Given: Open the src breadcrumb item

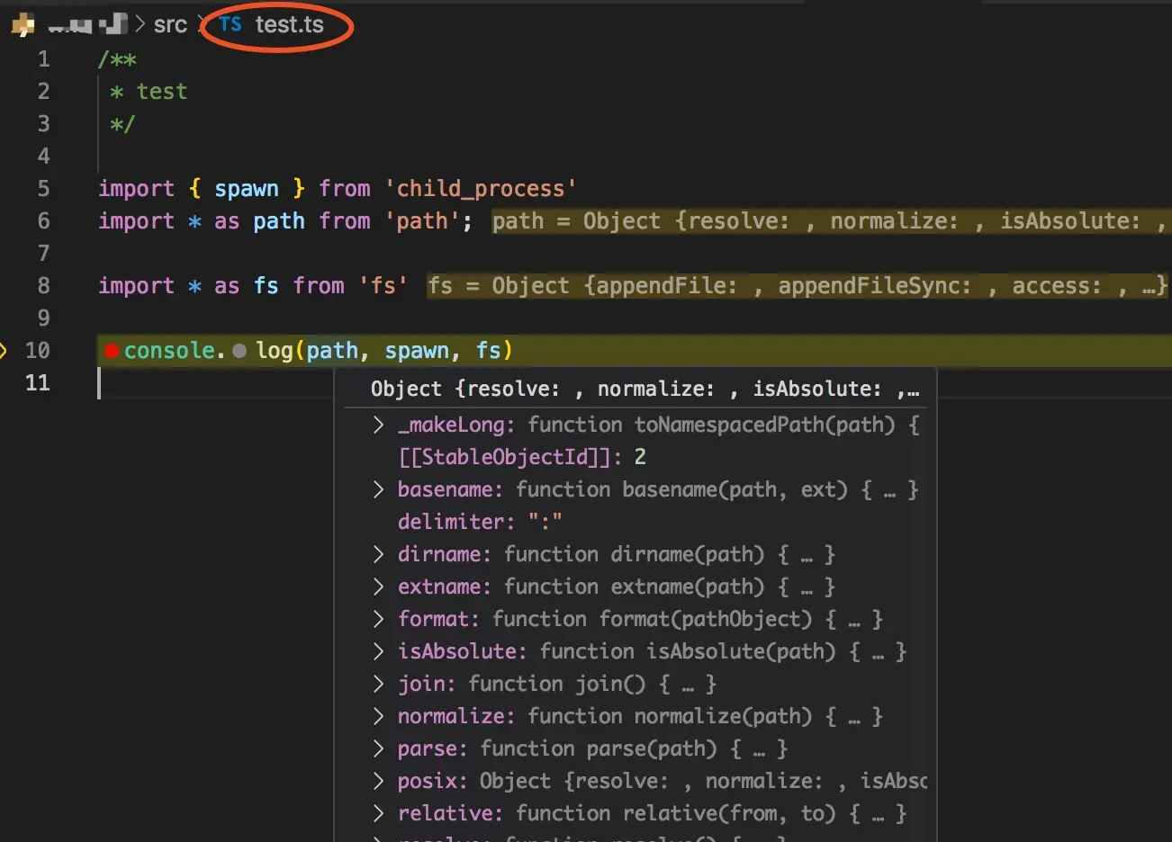Looking at the screenshot, I should pyautogui.click(x=170, y=24).
